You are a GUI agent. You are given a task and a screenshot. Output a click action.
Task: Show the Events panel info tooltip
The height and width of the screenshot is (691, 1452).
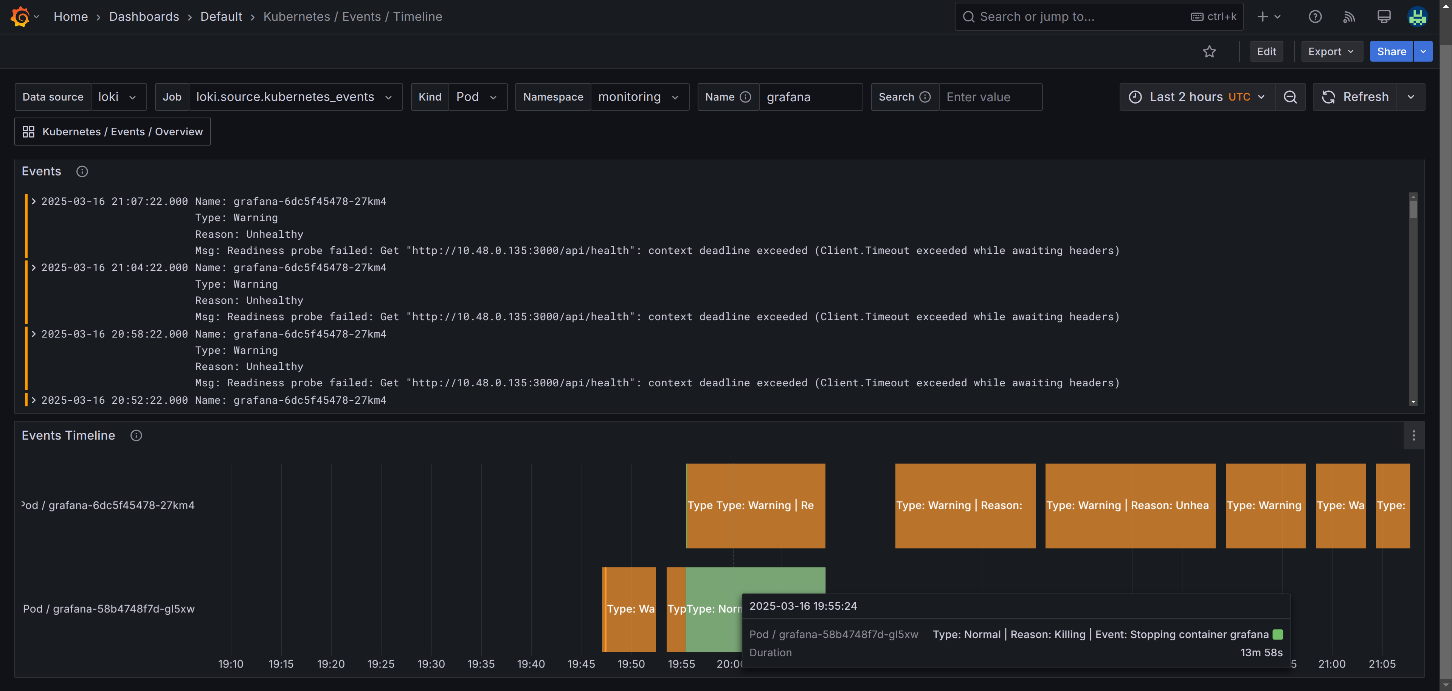(82, 171)
